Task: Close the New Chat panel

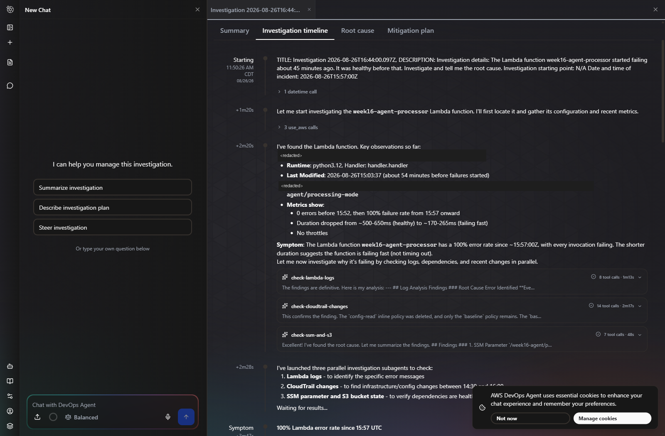Action: click(x=197, y=10)
